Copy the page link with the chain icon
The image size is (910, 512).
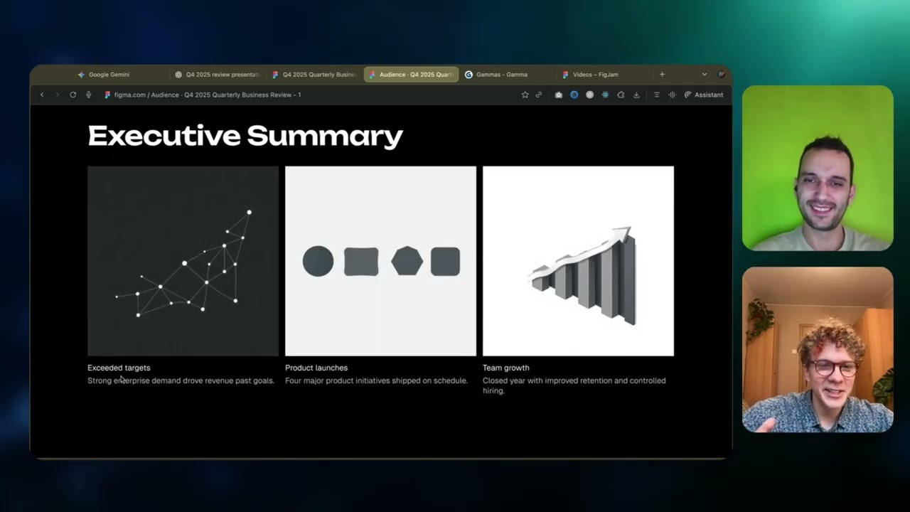tap(539, 95)
